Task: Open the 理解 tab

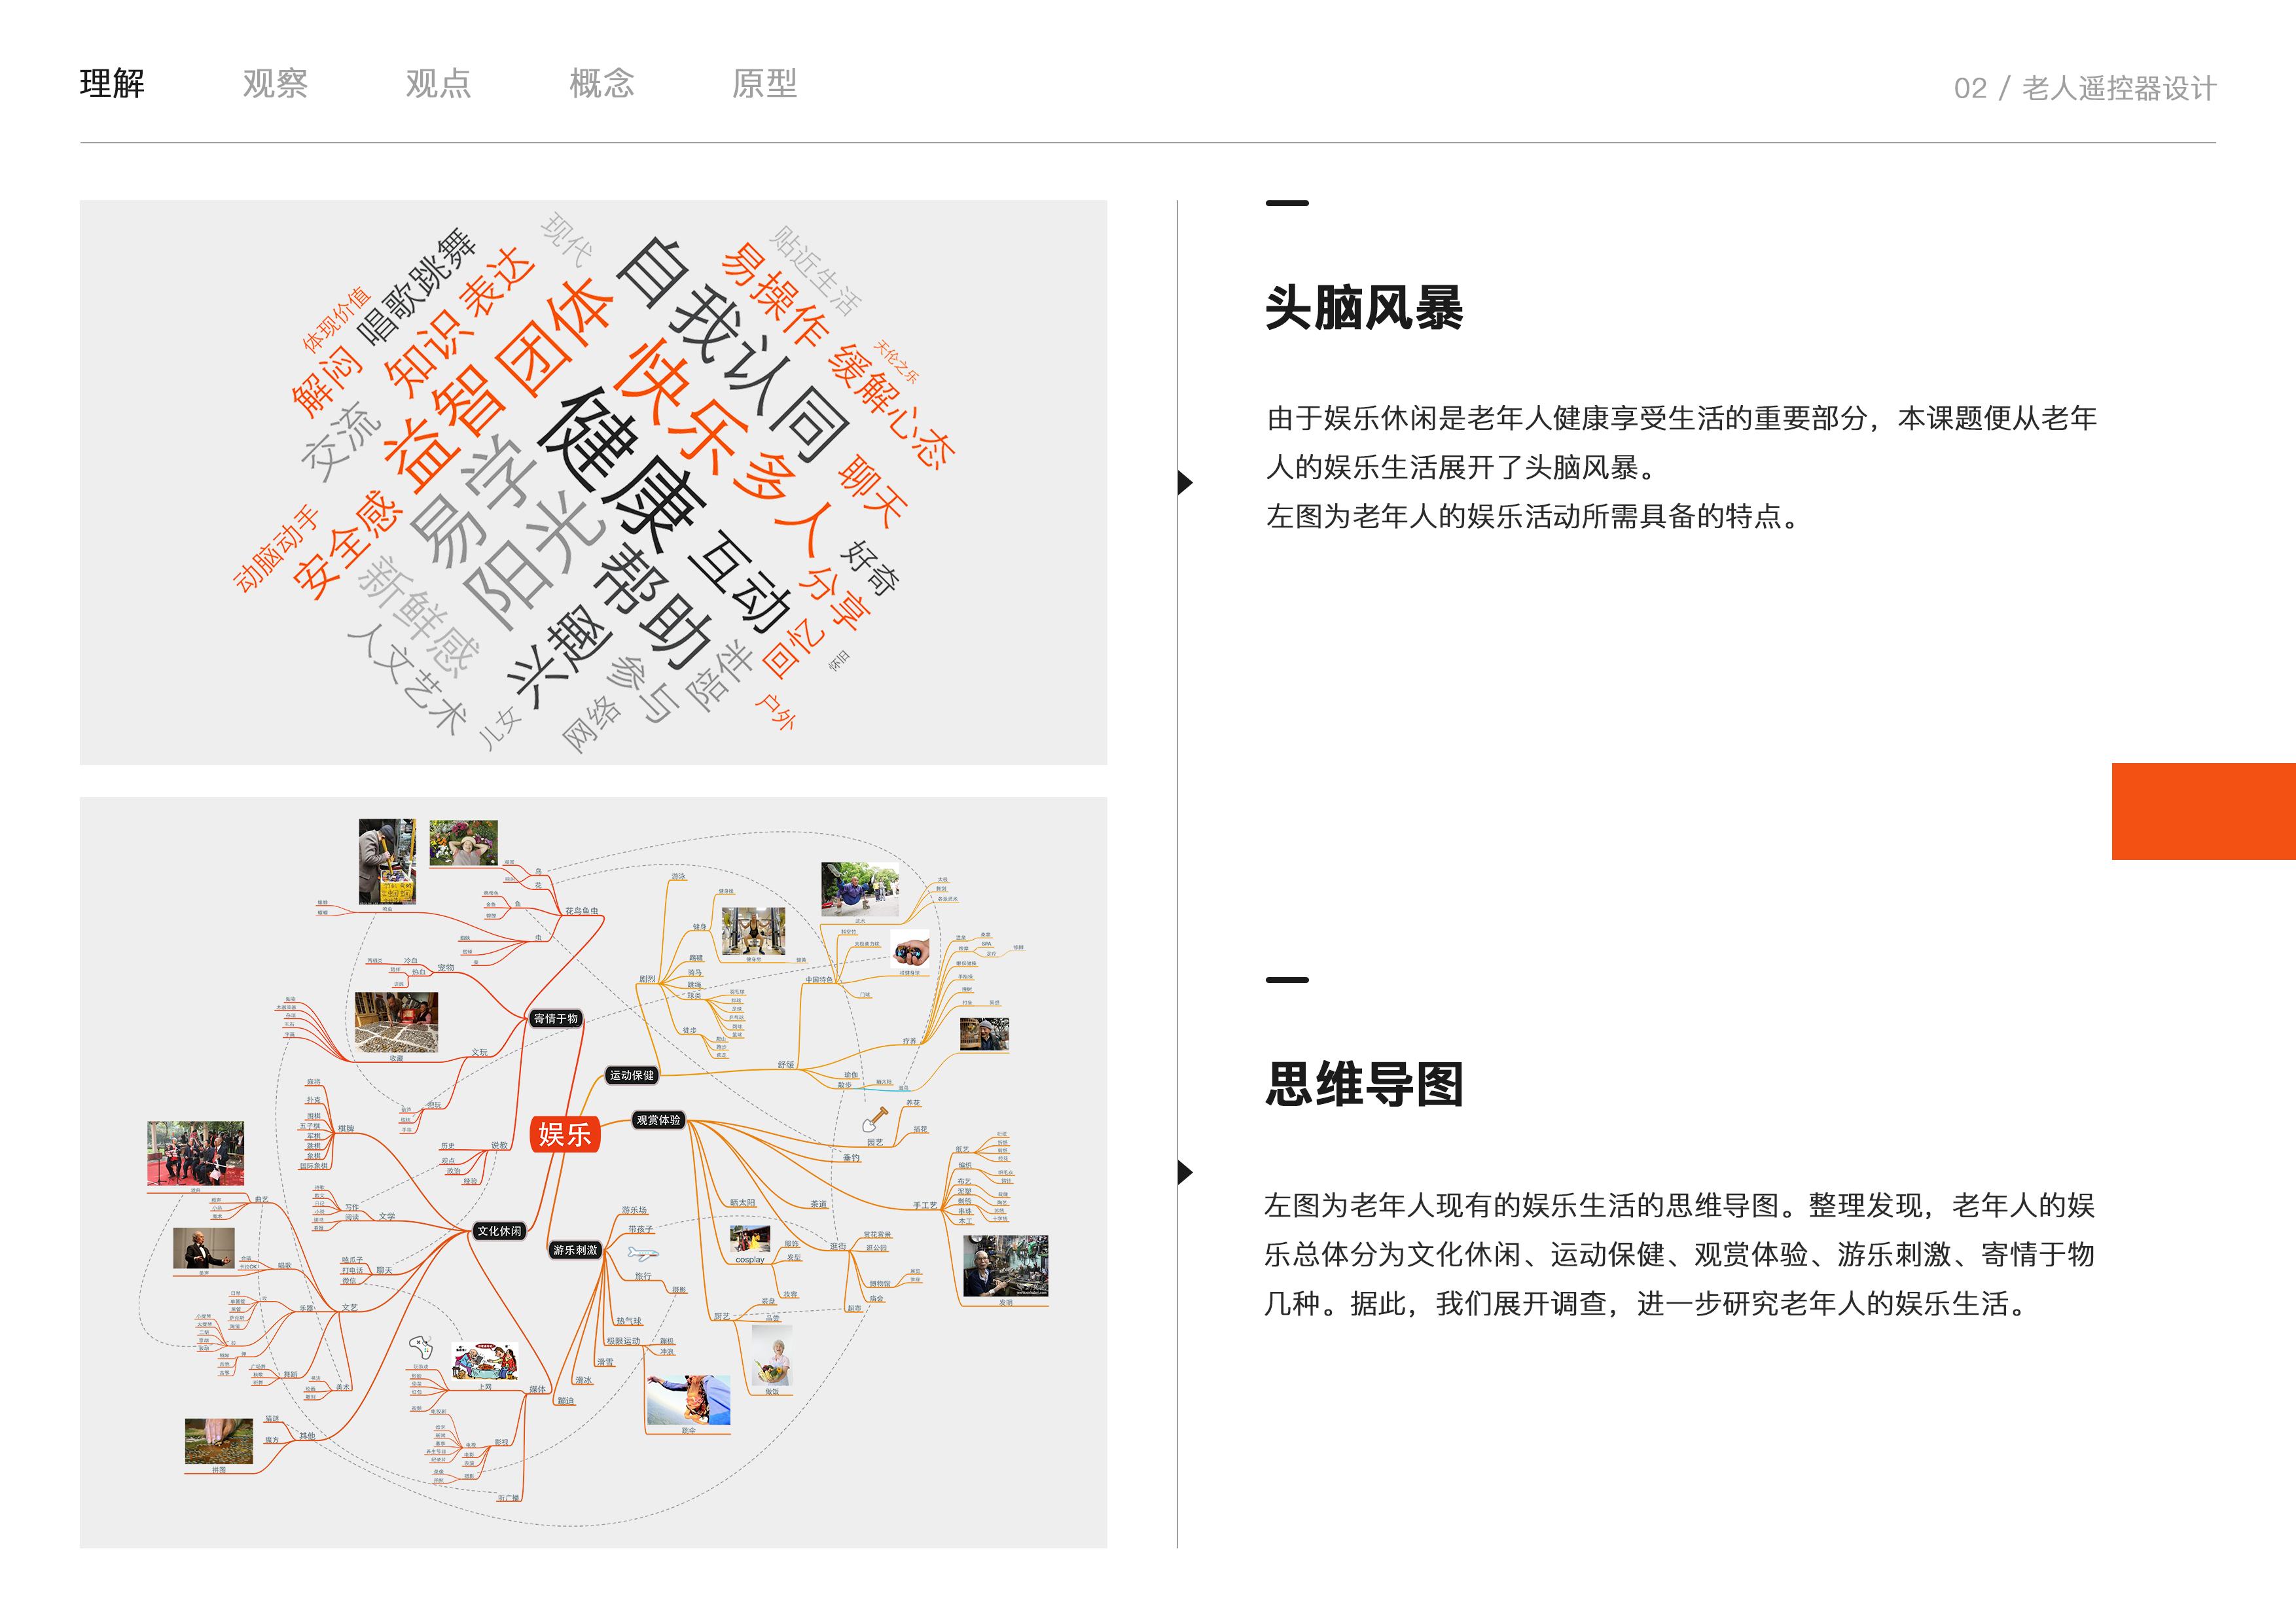Action: (x=112, y=83)
